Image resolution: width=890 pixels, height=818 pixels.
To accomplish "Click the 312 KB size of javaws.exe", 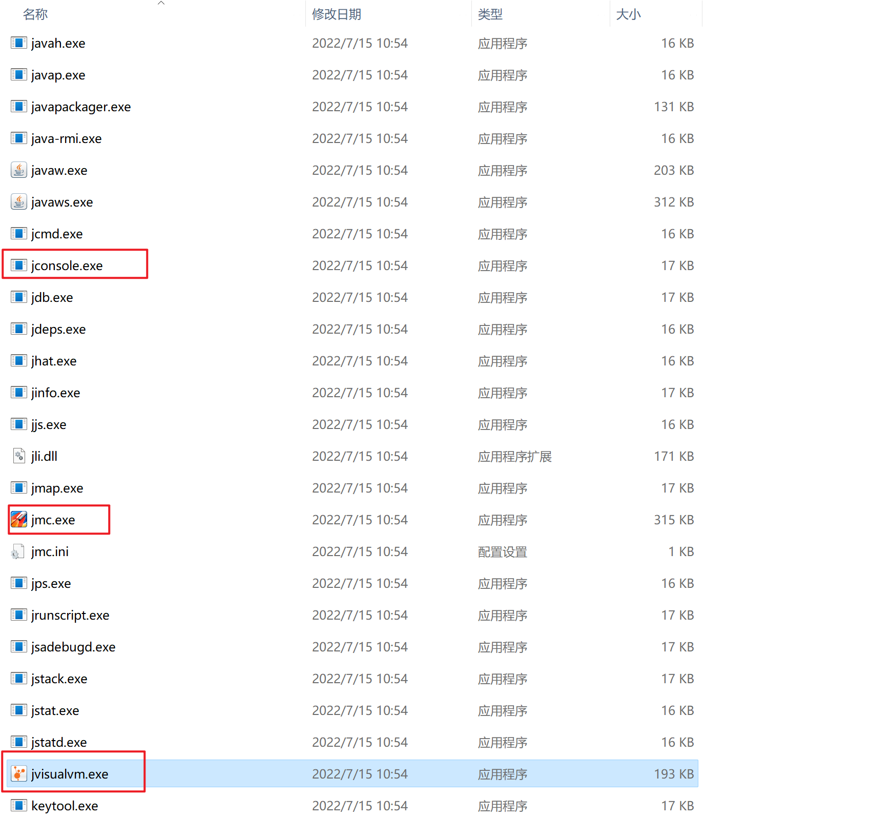I will 674,202.
